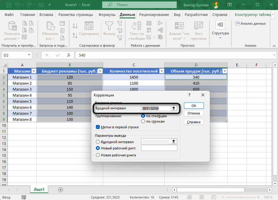Screen dimensions: 278x200
Task: Click the Отмена button
Action: tap(193, 113)
